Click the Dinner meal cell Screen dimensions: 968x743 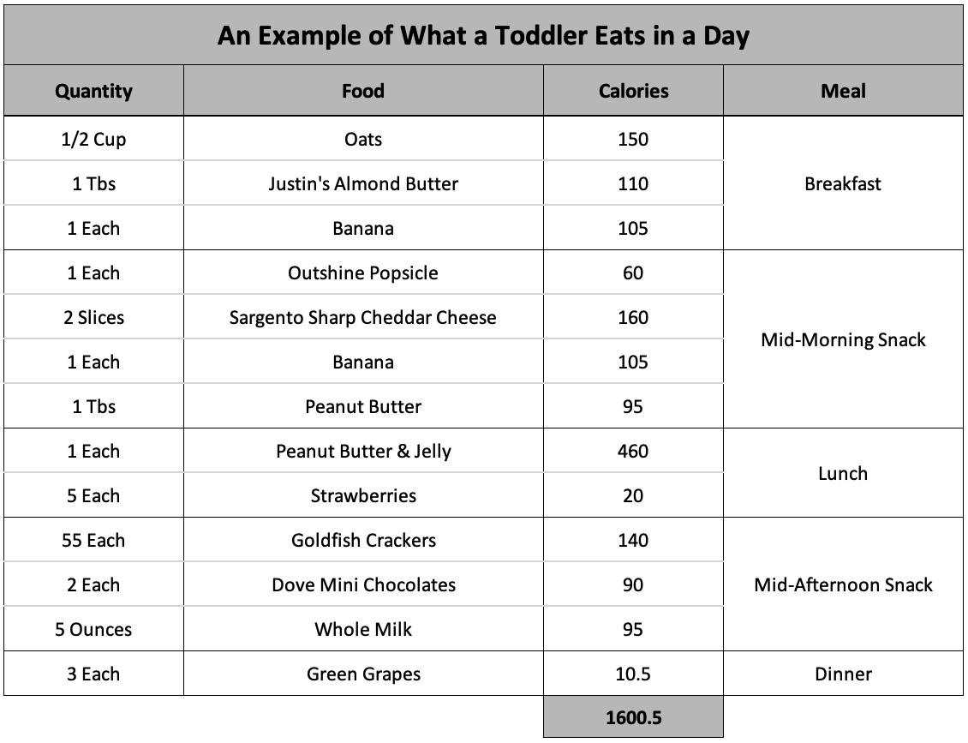[x=843, y=674]
